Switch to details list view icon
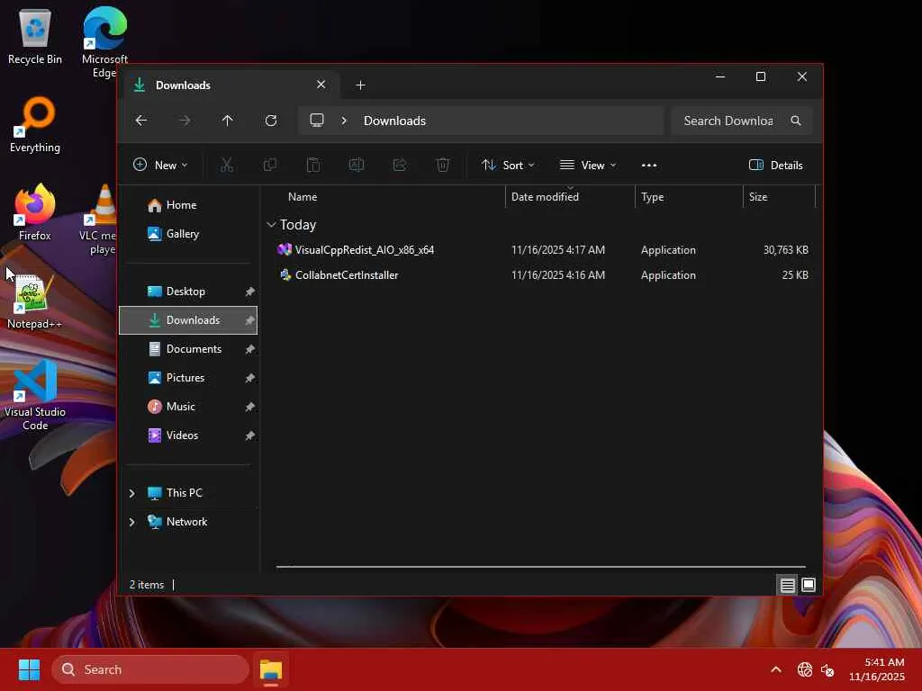The width and height of the screenshot is (922, 691). click(x=787, y=585)
